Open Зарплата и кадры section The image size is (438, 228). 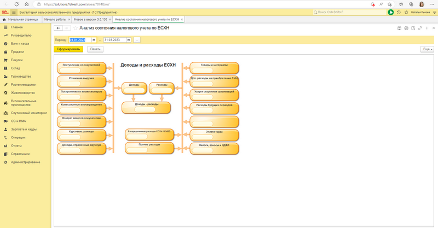[24, 129]
